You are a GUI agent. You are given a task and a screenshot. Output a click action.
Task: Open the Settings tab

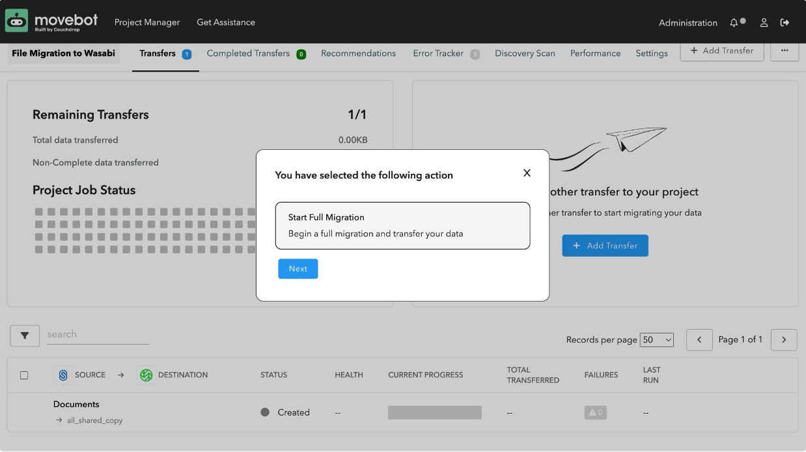pyautogui.click(x=652, y=53)
